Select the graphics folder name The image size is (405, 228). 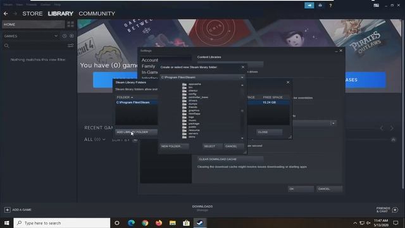(x=194, y=110)
